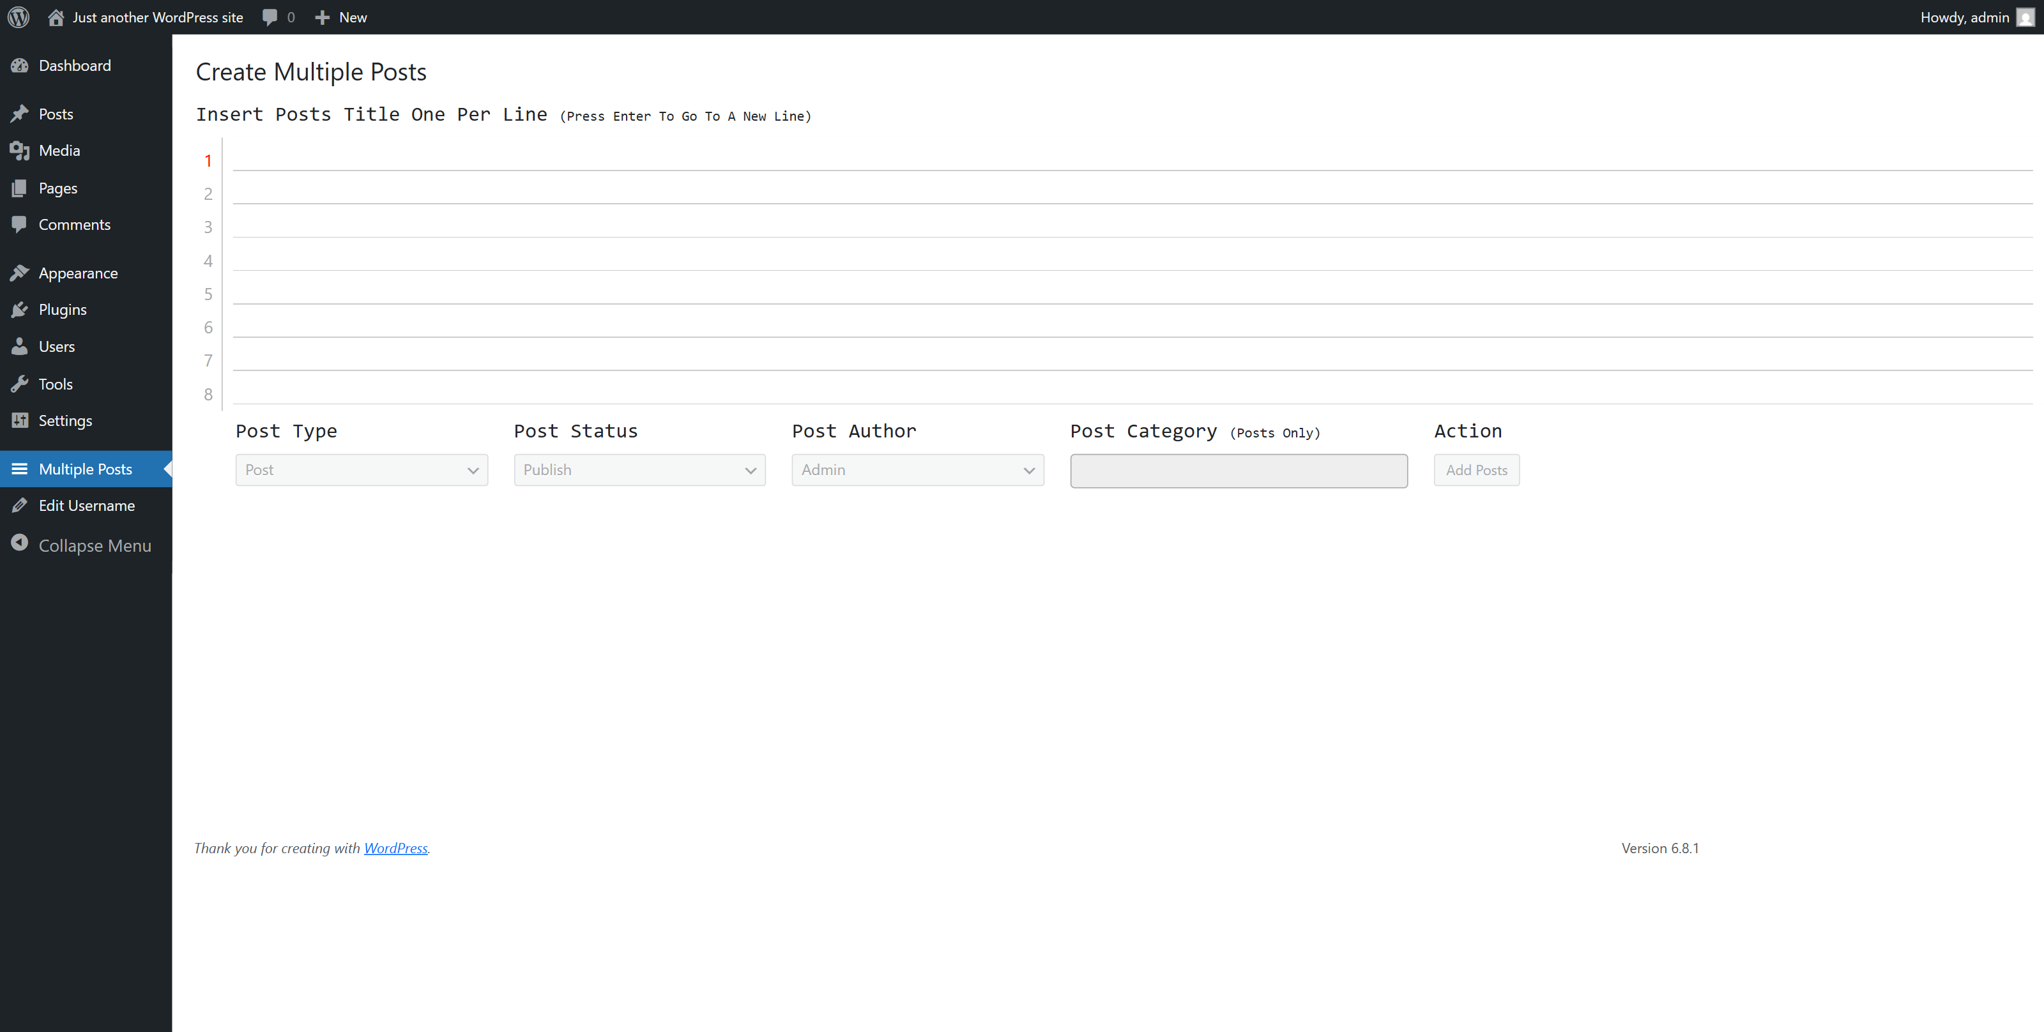Click the Post Category input field

click(x=1238, y=471)
